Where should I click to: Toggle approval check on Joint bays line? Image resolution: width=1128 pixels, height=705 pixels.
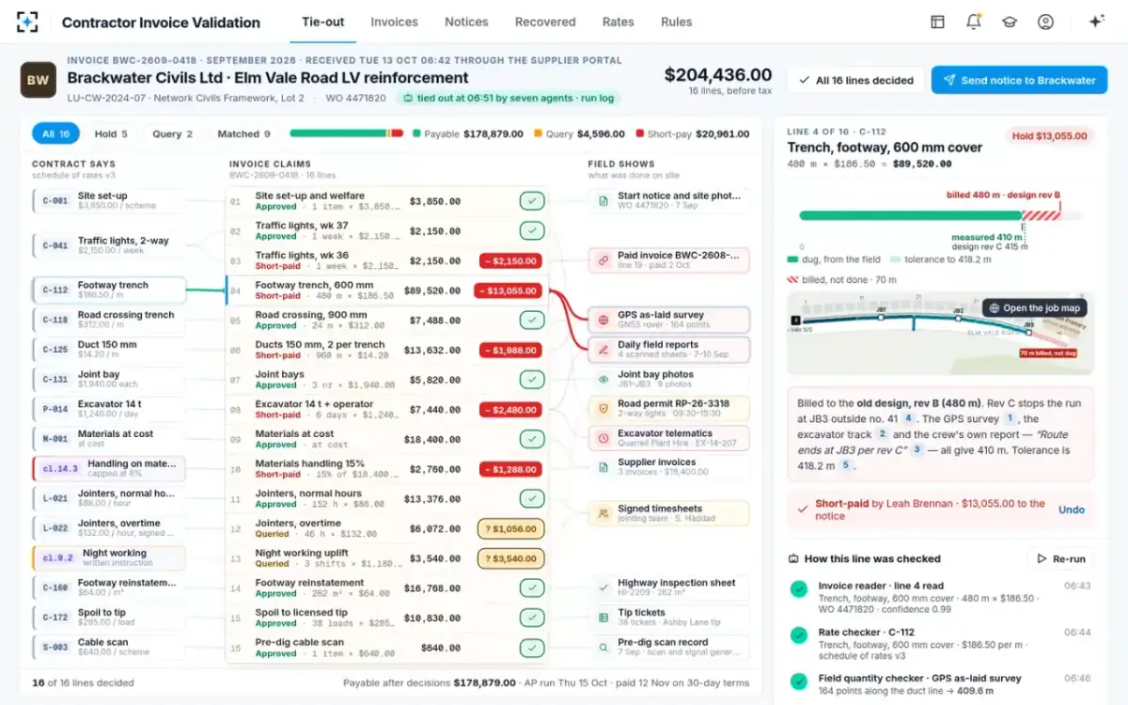pyautogui.click(x=532, y=380)
